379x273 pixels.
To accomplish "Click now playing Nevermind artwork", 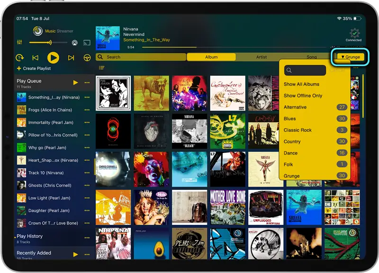I will (x=108, y=38).
